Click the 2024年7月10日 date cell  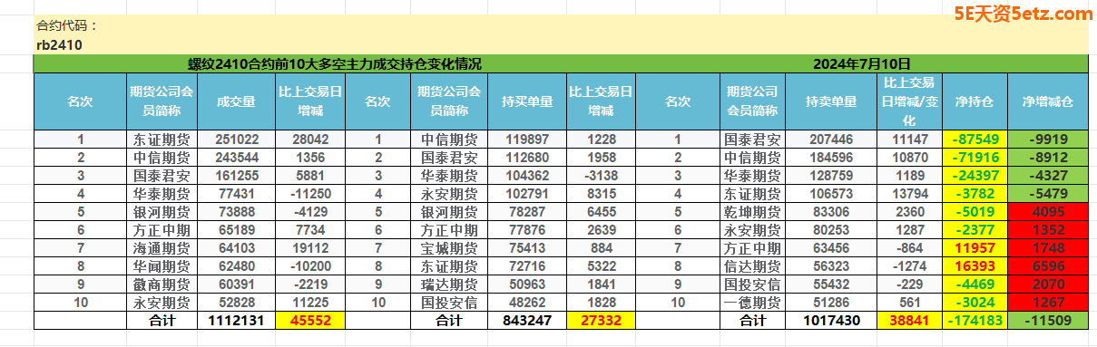pos(861,63)
